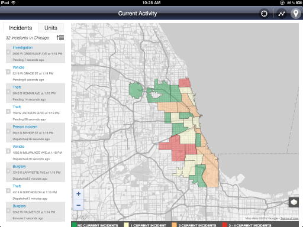The width and height of the screenshot is (303, 227).
Task: Select the map pin view icon
Action: [295, 14]
